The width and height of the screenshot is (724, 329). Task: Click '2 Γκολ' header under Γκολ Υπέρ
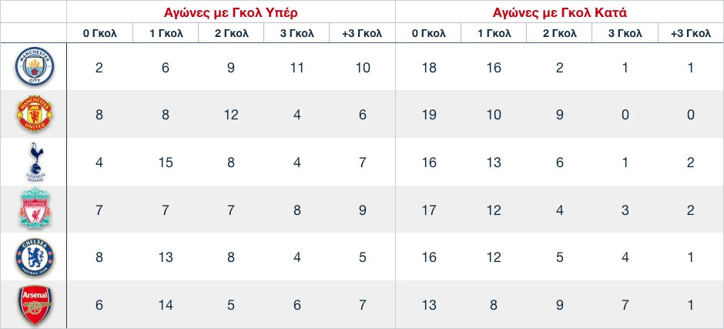tap(230, 34)
